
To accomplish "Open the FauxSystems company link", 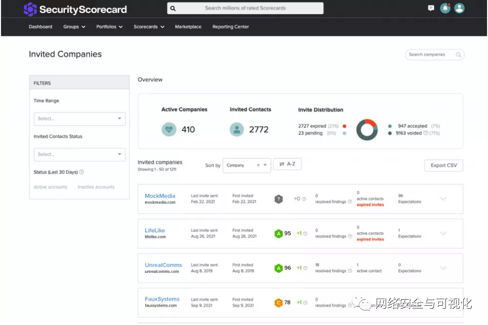I will [x=162, y=299].
